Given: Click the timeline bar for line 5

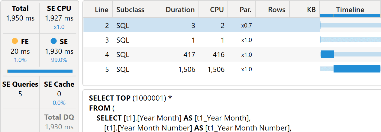Looking at the screenshot, I should (357, 69).
